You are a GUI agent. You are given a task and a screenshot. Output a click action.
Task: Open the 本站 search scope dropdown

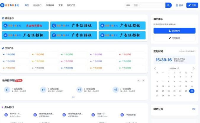(x=128, y=5)
